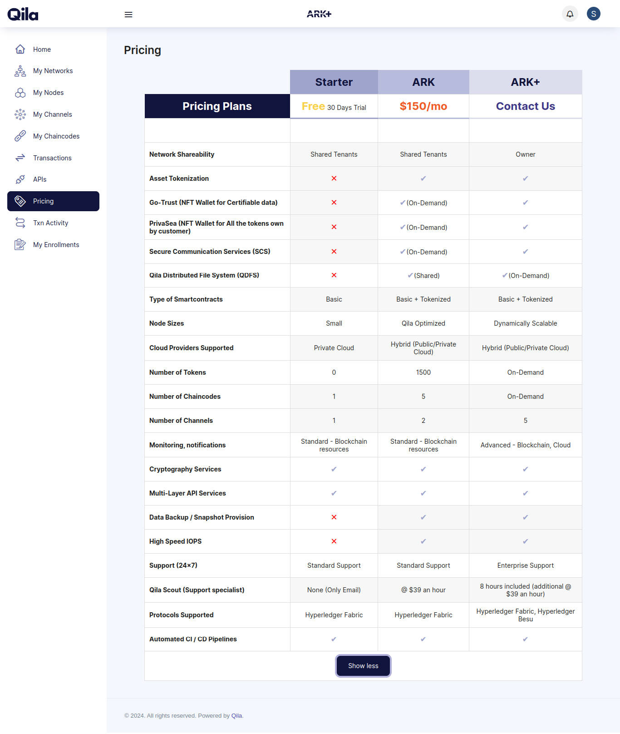Toggle the hamburger menu icon

click(x=128, y=15)
